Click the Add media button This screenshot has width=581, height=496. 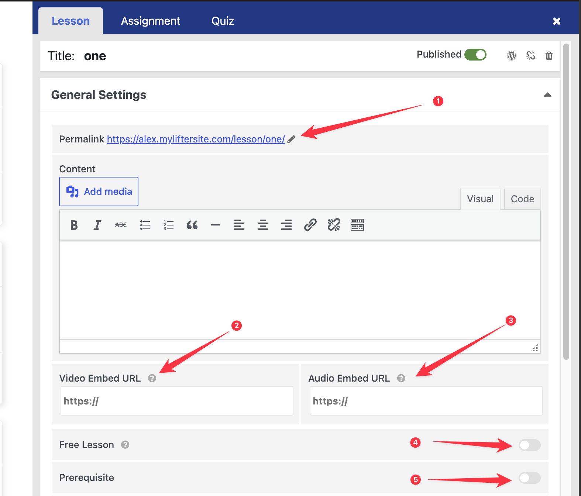99,192
